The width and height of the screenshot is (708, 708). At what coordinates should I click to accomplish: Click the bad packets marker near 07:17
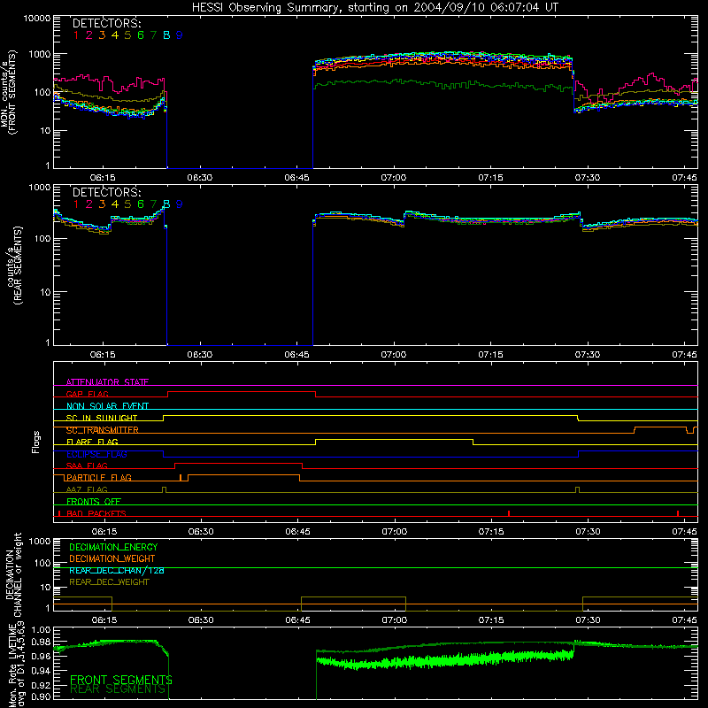(x=509, y=513)
